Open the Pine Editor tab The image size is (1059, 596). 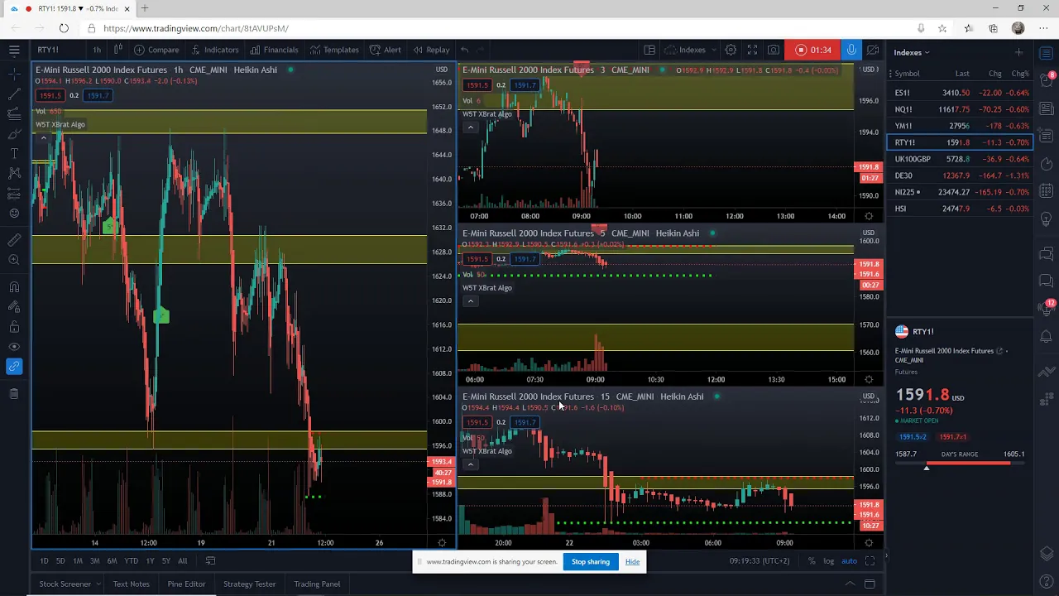(x=186, y=584)
